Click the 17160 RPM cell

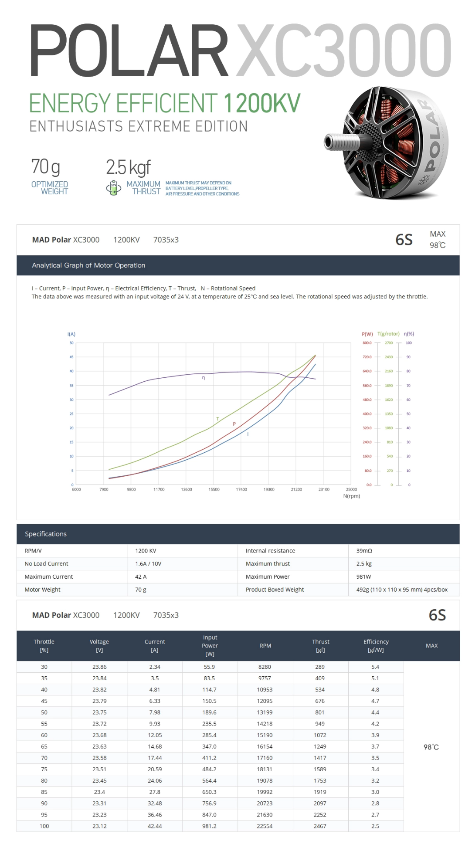(265, 758)
